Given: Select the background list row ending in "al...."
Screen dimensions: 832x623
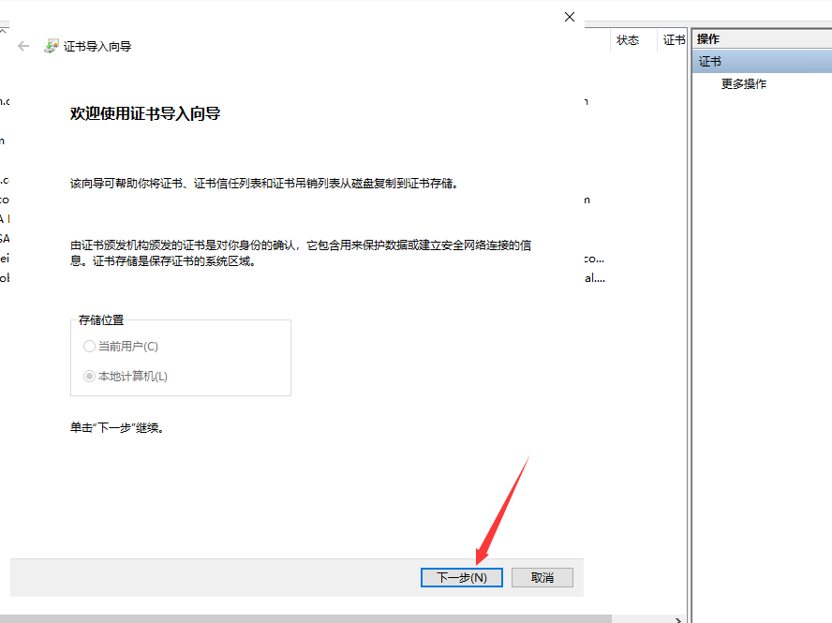Looking at the screenshot, I should 595,278.
